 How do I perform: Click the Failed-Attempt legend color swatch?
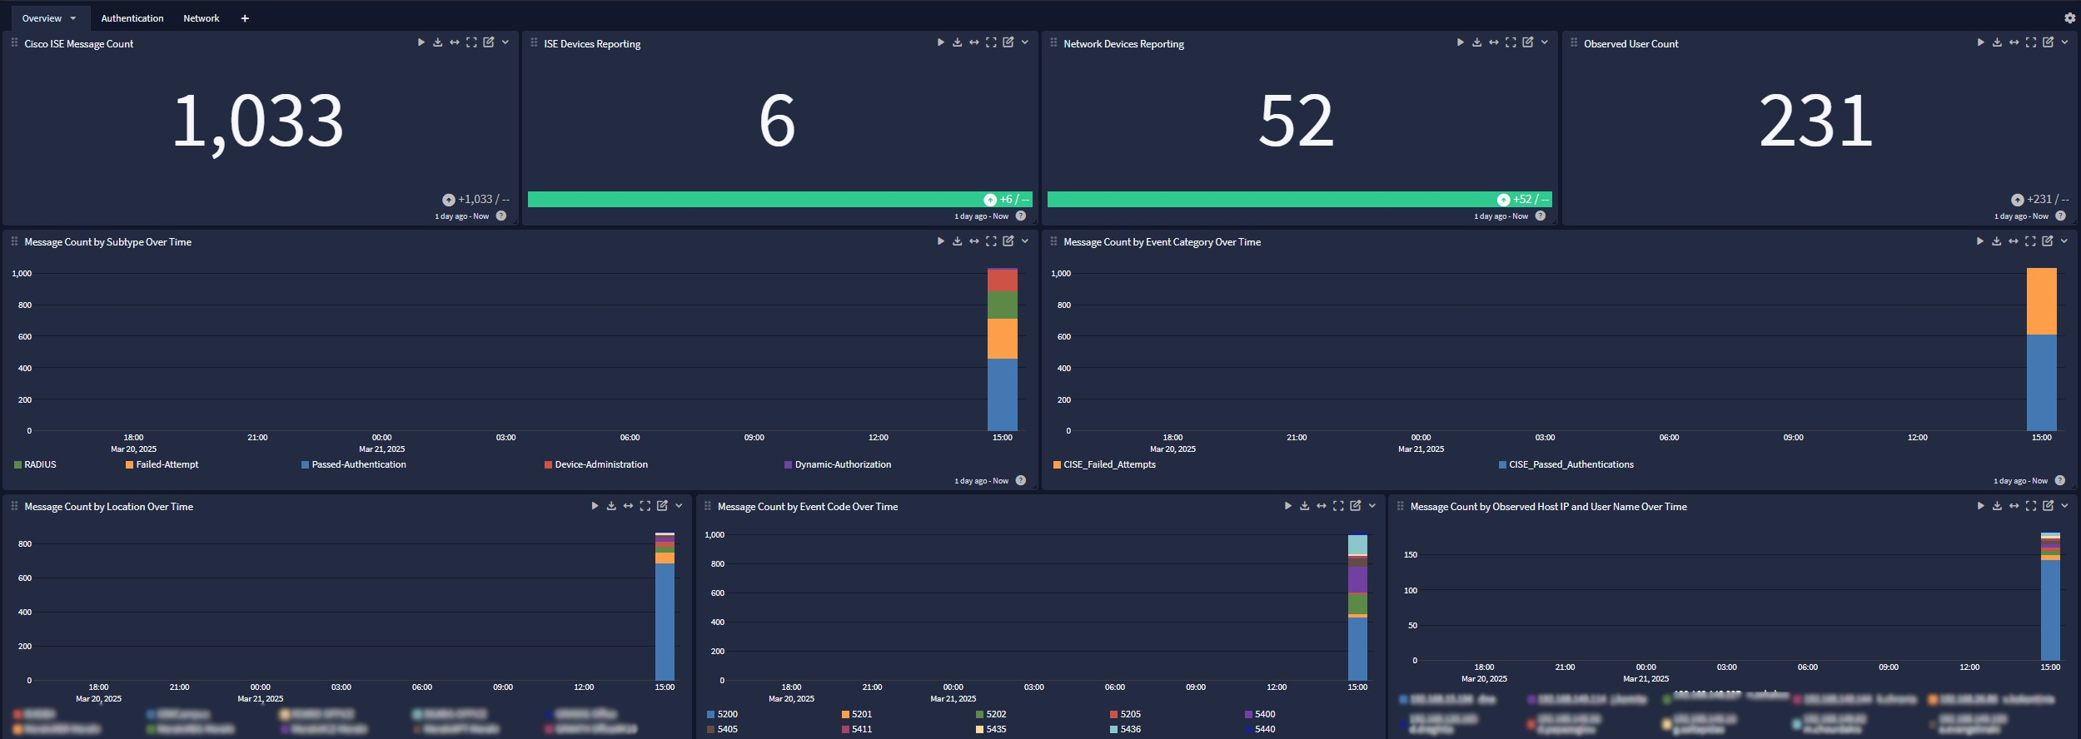pyautogui.click(x=129, y=465)
